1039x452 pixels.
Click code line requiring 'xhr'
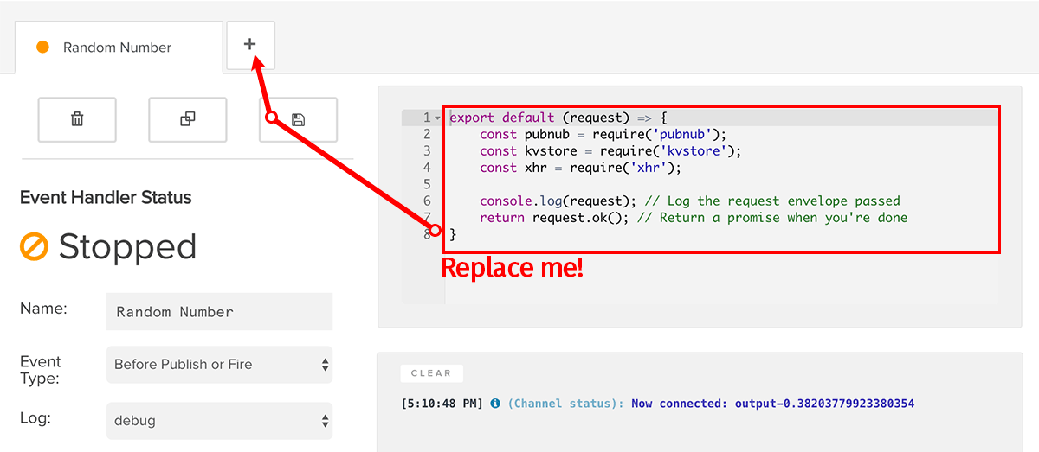[580, 168]
